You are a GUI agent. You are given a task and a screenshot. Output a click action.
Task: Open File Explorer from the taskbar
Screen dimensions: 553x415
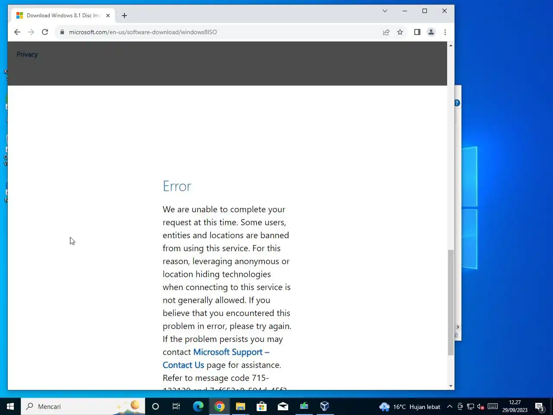240,406
